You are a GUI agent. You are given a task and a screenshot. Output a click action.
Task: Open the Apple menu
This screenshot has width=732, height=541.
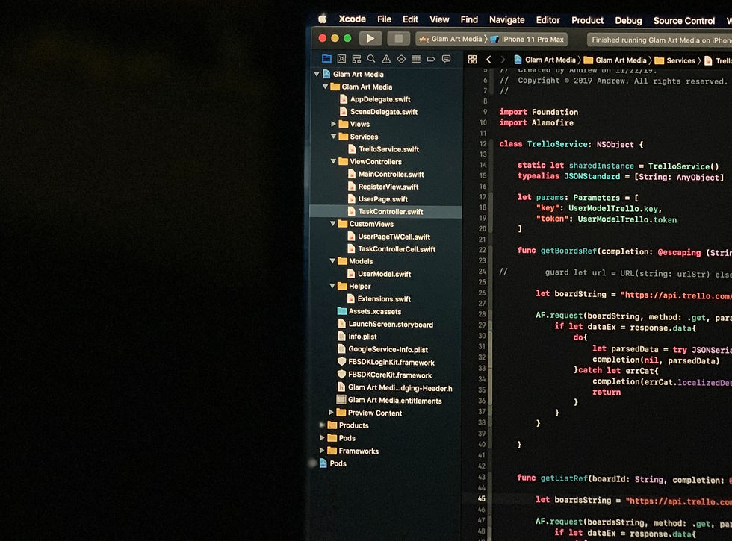tap(323, 19)
